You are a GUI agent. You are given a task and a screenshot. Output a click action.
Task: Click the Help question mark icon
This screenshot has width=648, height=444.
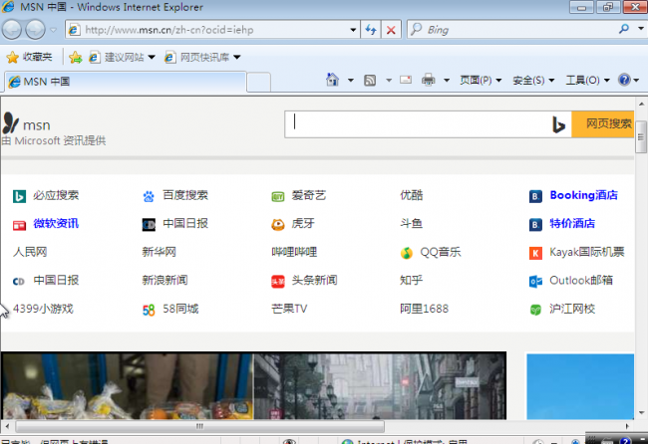624,80
